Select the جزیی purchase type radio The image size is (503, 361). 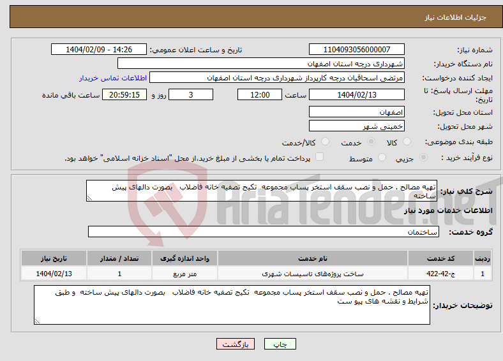423,157
